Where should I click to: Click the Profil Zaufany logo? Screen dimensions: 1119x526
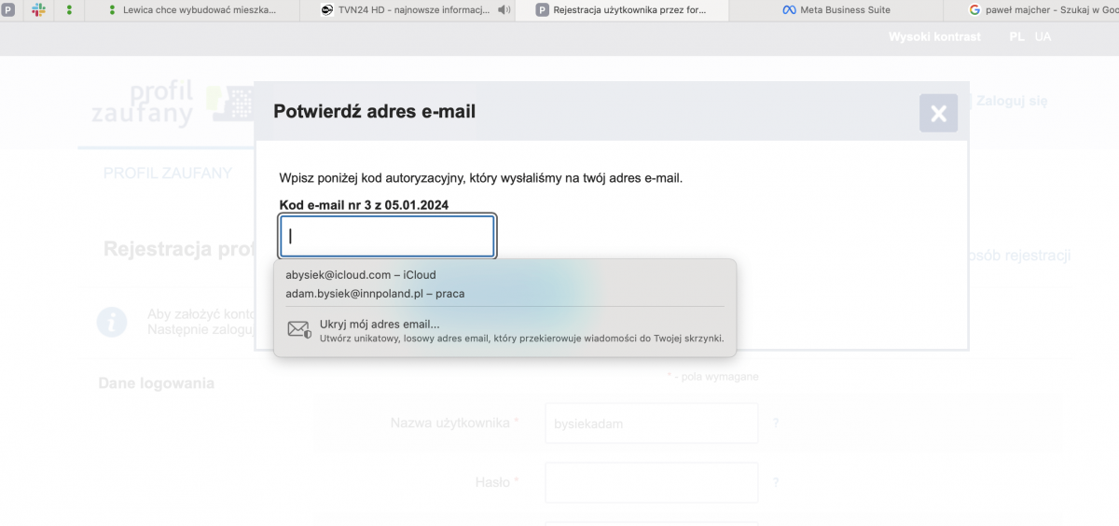145,103
